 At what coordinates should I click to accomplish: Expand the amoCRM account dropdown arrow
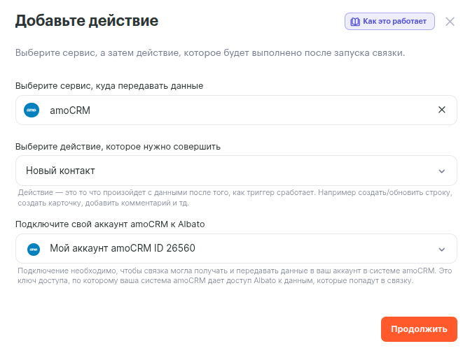pos(442,249)
